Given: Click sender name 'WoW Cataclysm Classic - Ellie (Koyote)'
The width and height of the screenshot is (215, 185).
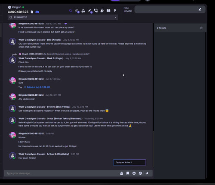Looking at the screenshot, I should tap(40, 40).
